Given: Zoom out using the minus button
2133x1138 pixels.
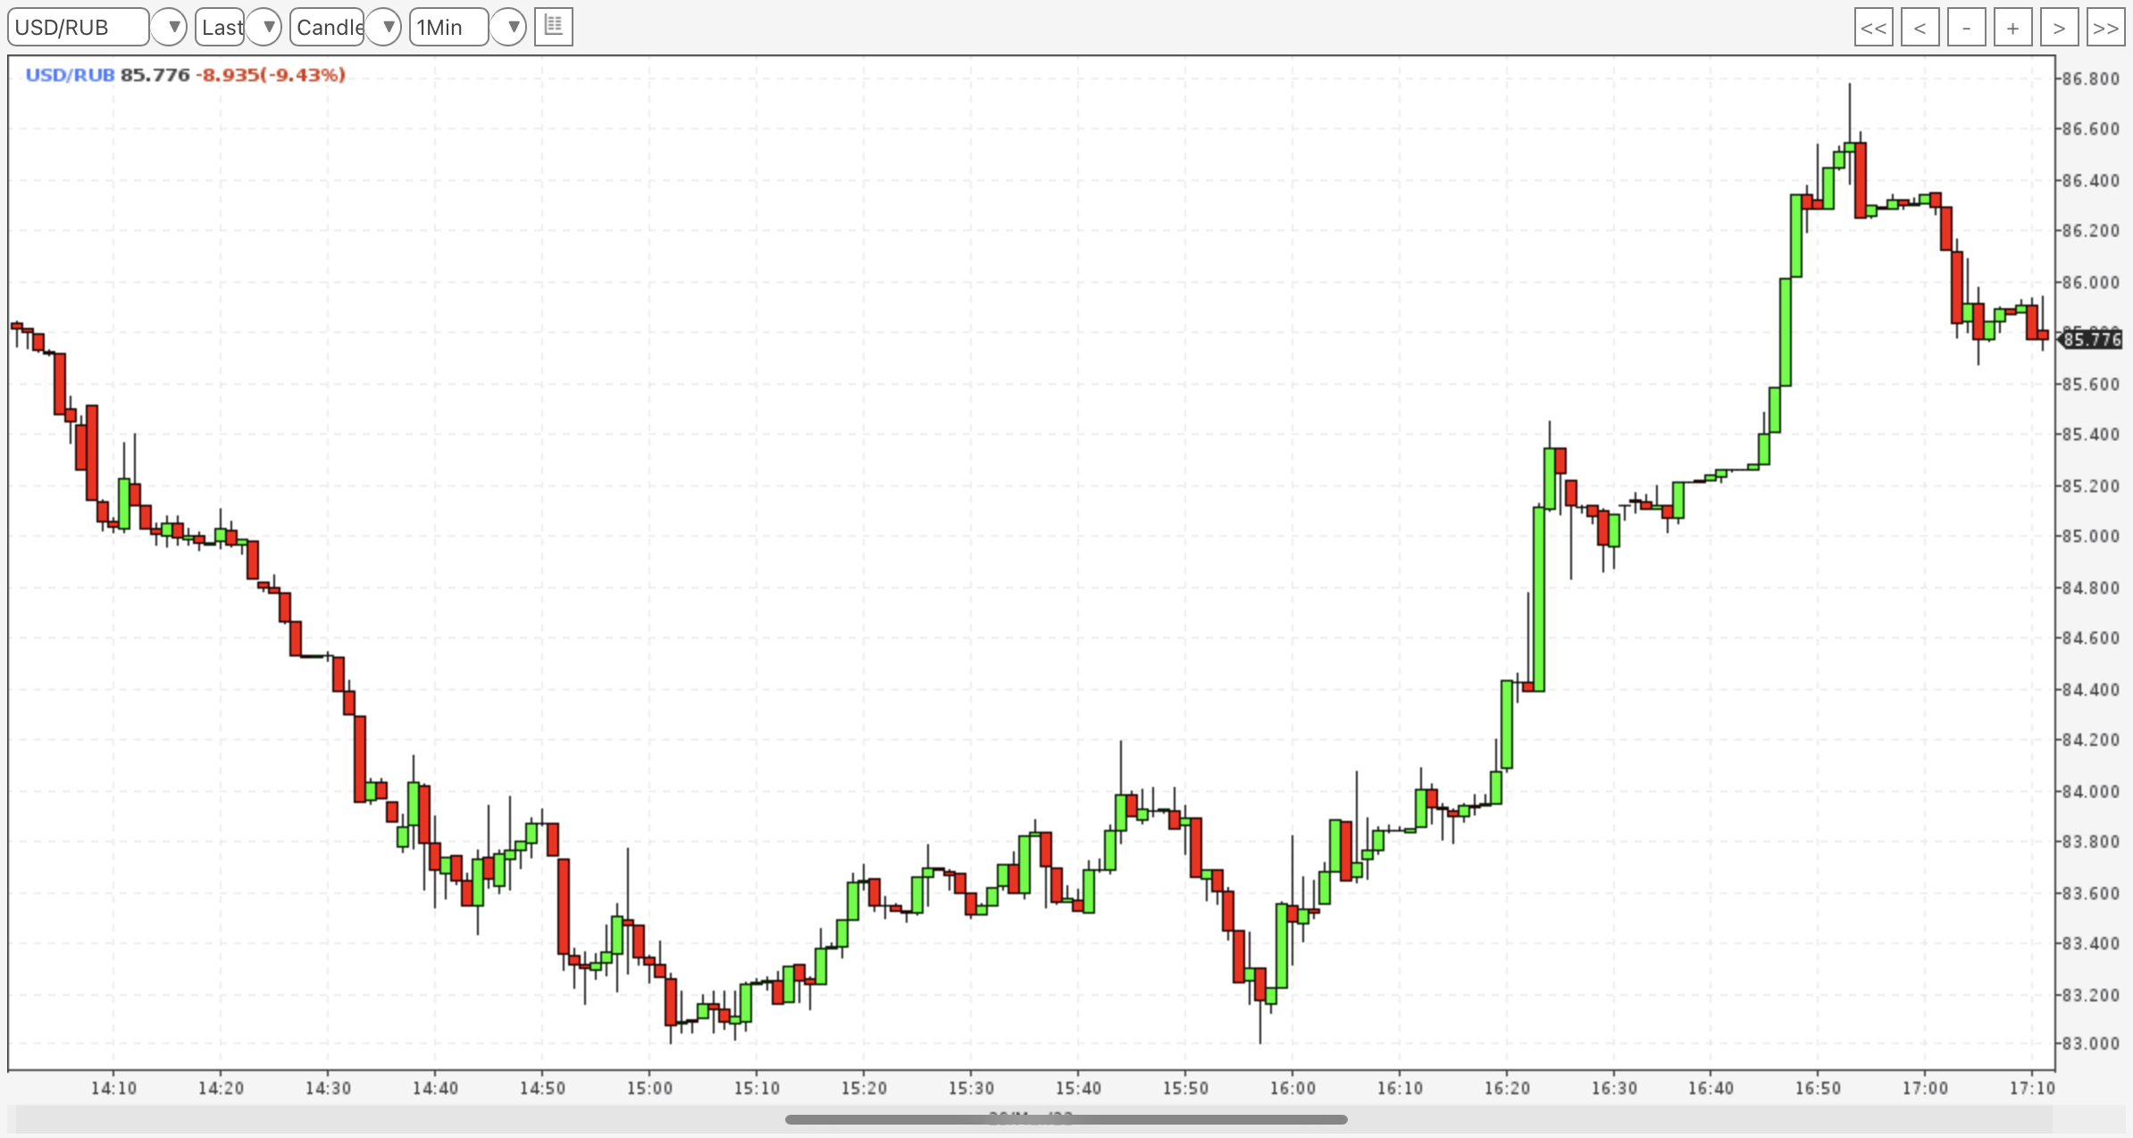Looking at the screenshot, I should click(x=1966, y=28).
